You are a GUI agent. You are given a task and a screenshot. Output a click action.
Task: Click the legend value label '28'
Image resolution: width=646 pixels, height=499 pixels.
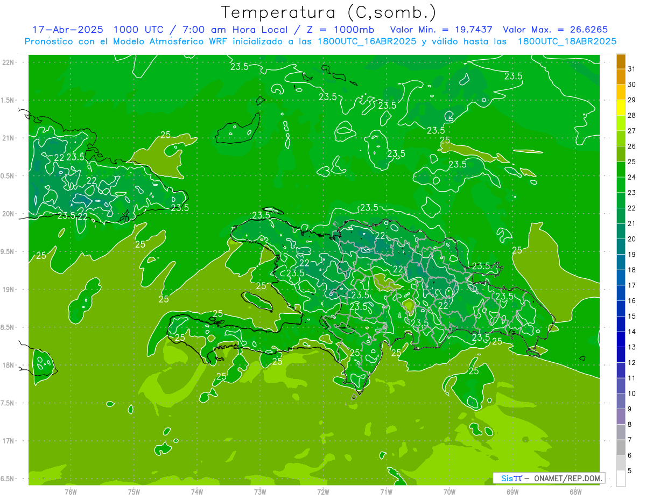pyautogui.click(x=632, y=115)
